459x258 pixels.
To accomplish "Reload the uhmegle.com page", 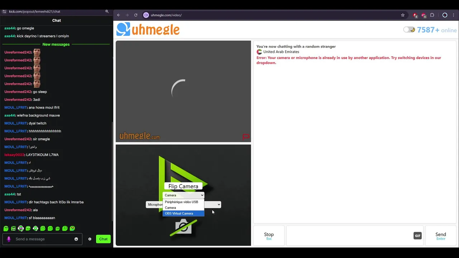I will click(136, 15).
